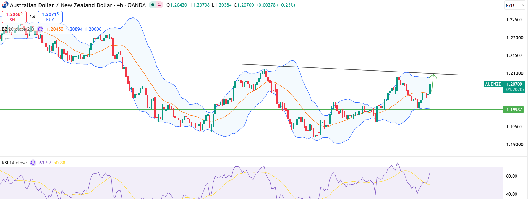Image resolution: width=528 pixels, height=199 pixels.
Task: Collapse the indicator legend with the chevron
Action: (x=7, y=38)
